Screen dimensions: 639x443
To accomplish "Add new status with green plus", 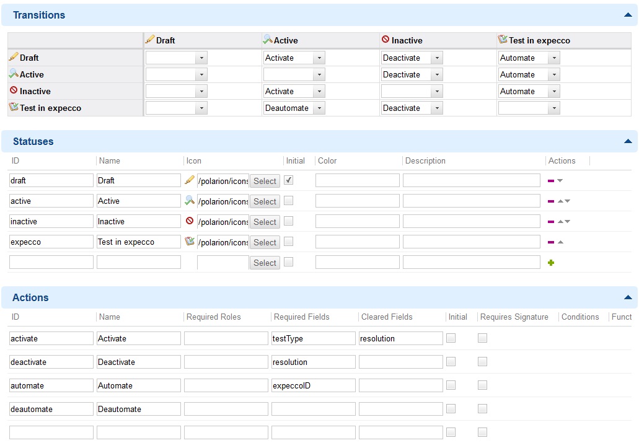I will coord(551,263).
